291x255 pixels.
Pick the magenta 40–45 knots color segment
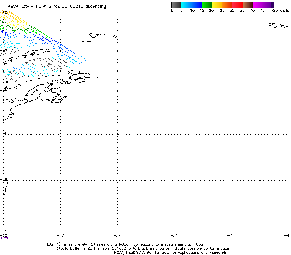tap(258, 5)
